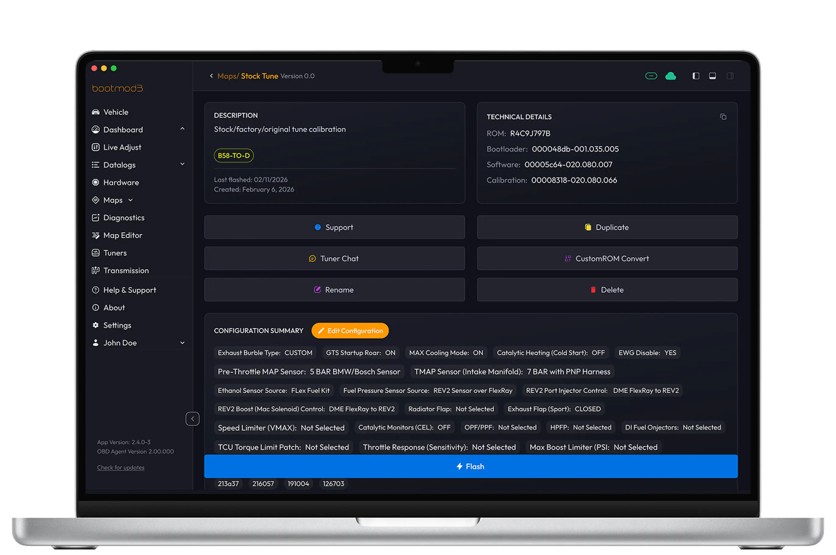Click the Check for updates link
836x555 pixels.
point(121,468)
